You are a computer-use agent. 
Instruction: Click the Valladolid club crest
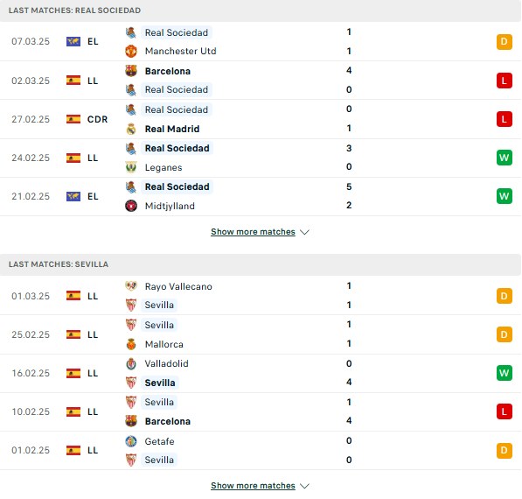pyautogui.click(x=131, y=363)
